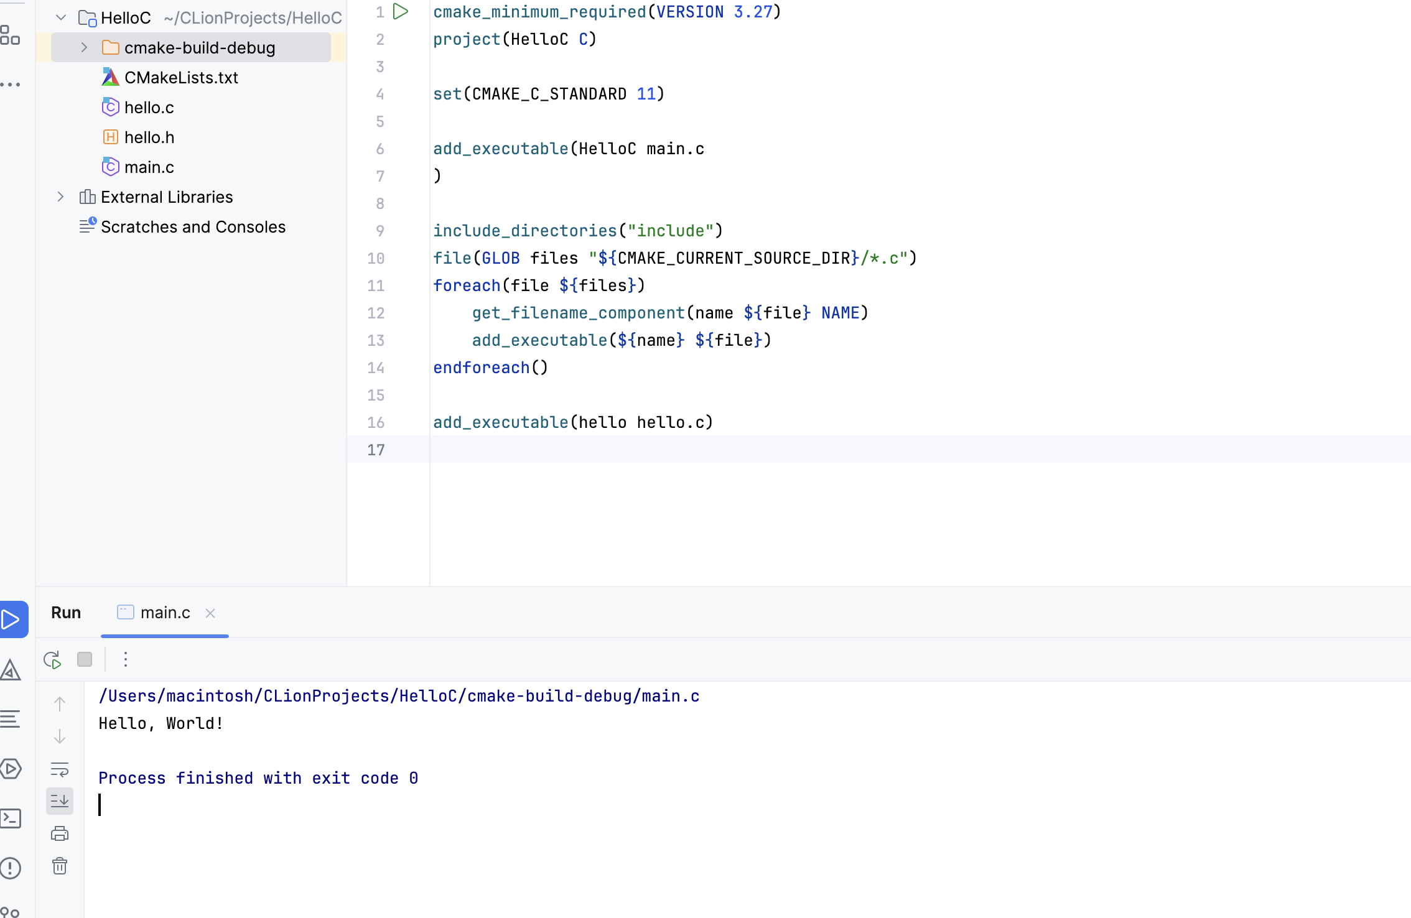Click the stop process button
This screenshot has width=1411, height=918.
(85, 659)
